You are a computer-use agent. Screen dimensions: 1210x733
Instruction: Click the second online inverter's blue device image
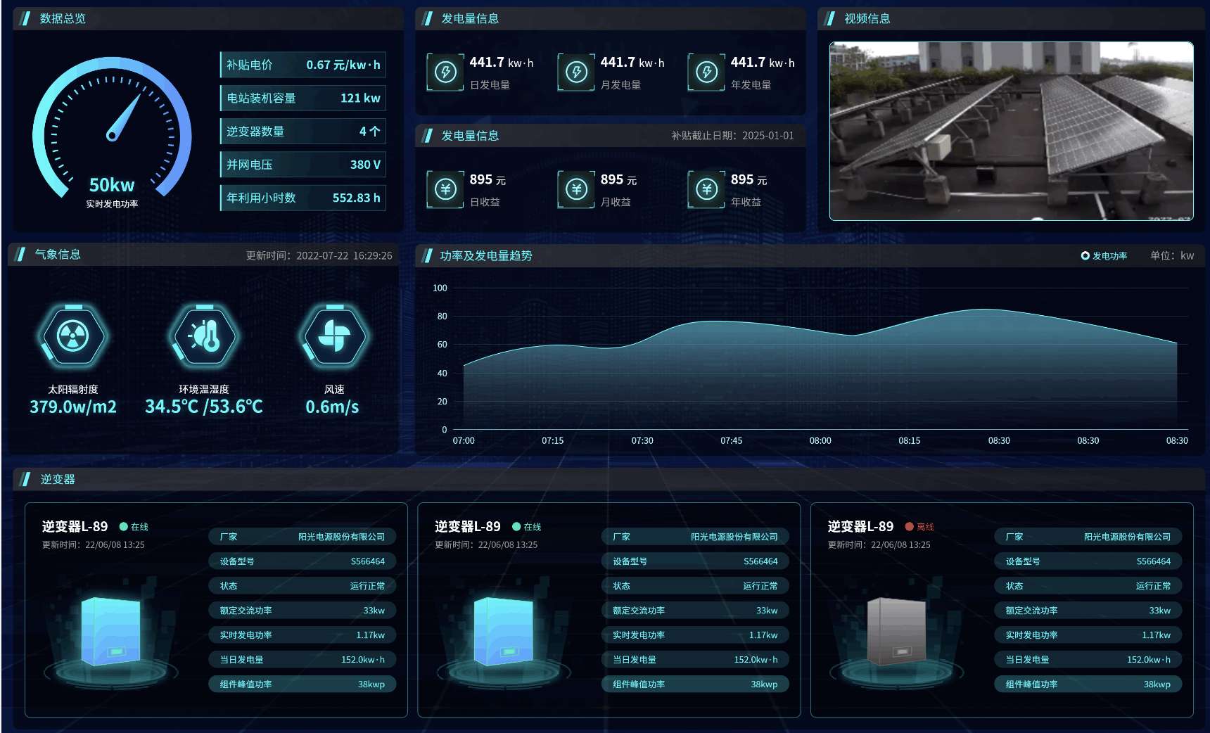(x=503, y=631)
